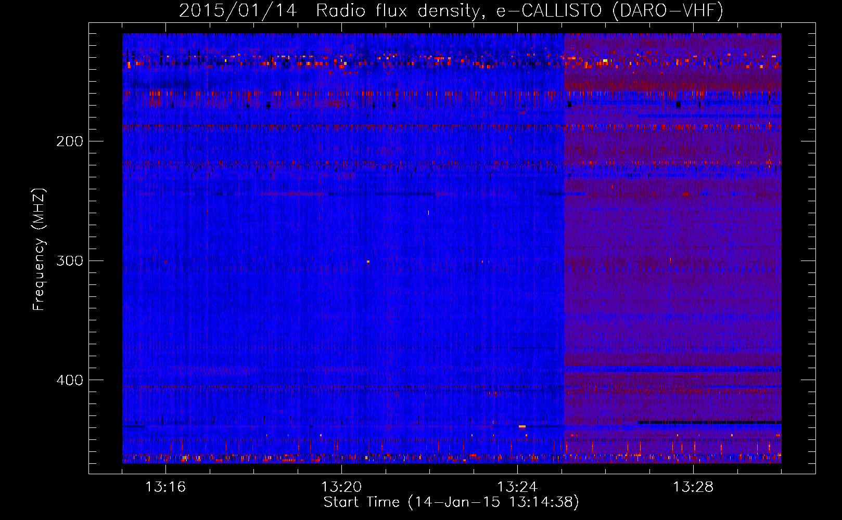Select the "400" frequency tick label
Viewport: 842px width, 520px height.
(x=70, y=380)
